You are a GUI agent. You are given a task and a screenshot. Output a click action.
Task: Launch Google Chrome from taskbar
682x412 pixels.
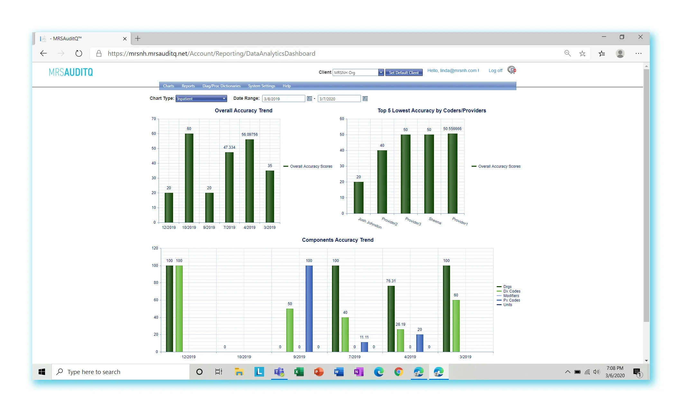pyautogui.click(x=399, y=372)
